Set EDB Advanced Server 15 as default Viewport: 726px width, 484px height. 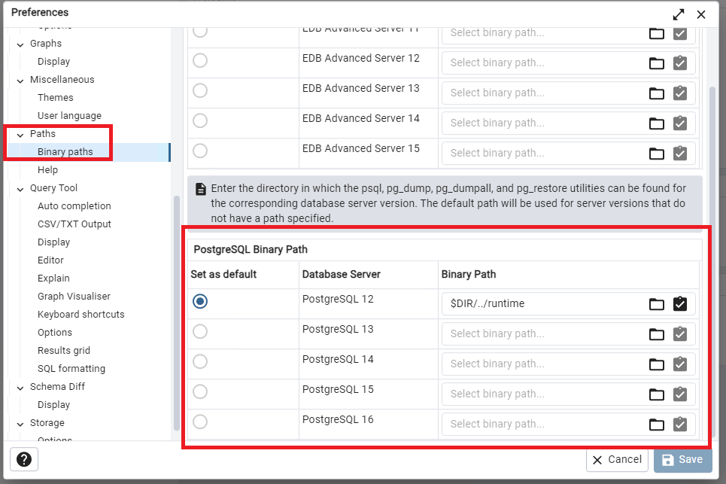click(200, 151)
